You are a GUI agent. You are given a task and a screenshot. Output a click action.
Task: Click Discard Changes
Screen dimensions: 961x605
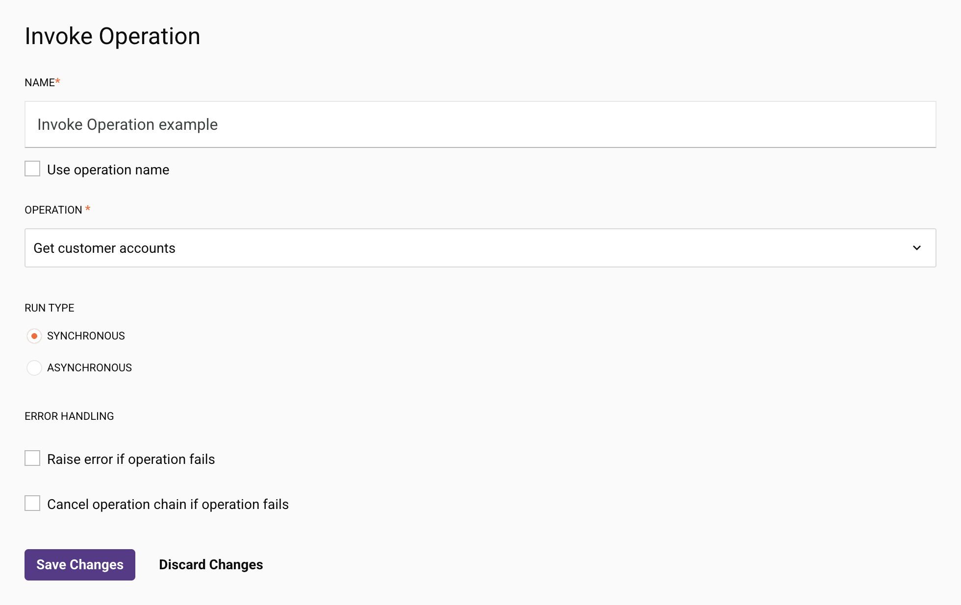[211, 564]
